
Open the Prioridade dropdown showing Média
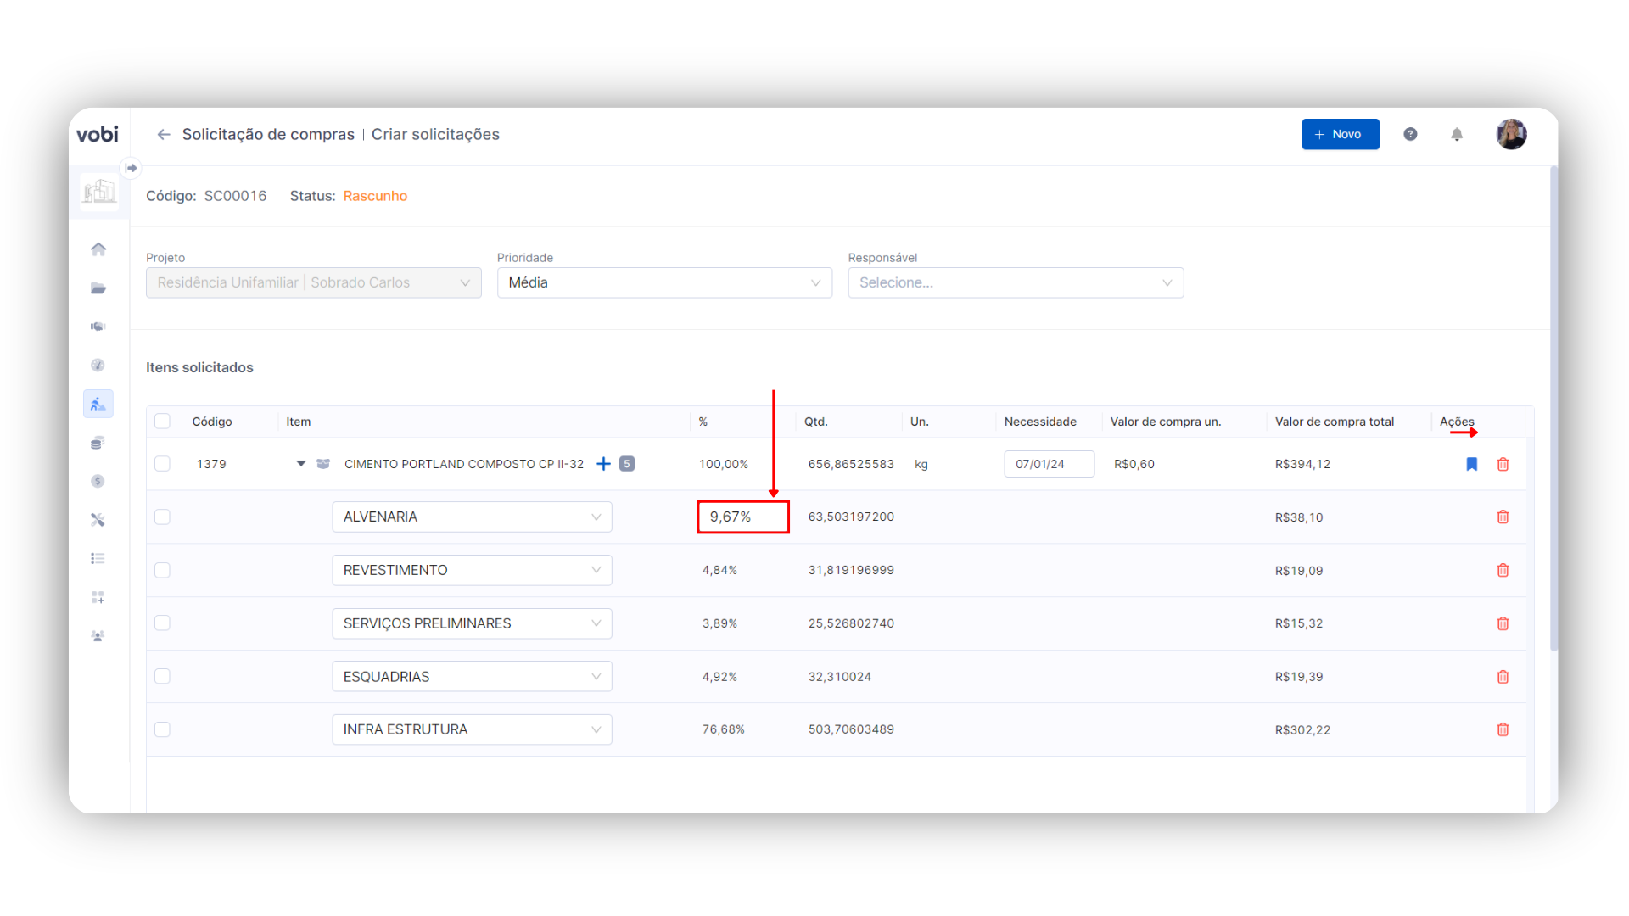(x=664, y=282)
